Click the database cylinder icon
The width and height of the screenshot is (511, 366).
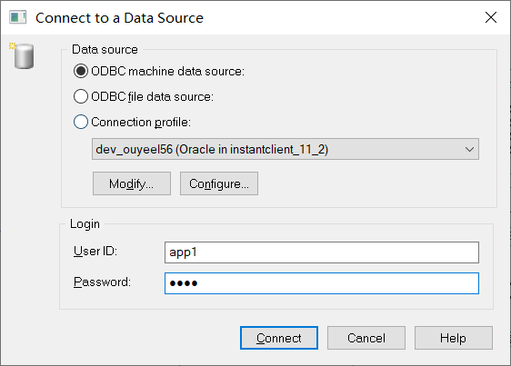pos(22,55)
